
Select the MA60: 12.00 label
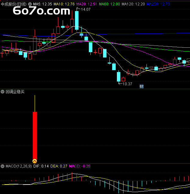click(x=109, y=4)
